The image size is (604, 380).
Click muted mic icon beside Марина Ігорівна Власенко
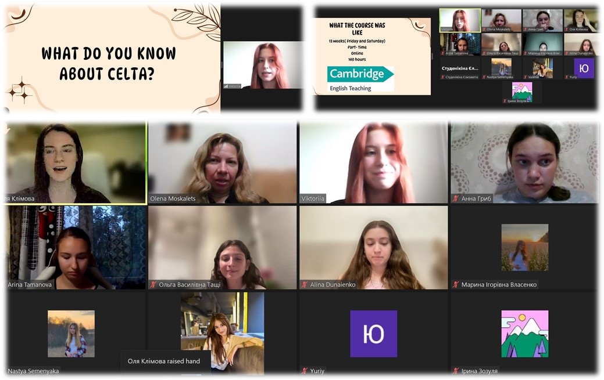(456, 285)
